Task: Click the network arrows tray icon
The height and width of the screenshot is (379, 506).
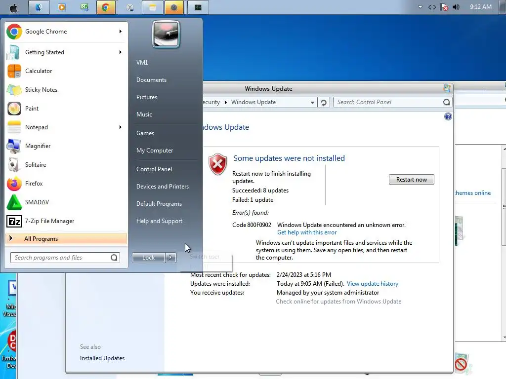Action: pyautogui.click(x=432, y=7)
